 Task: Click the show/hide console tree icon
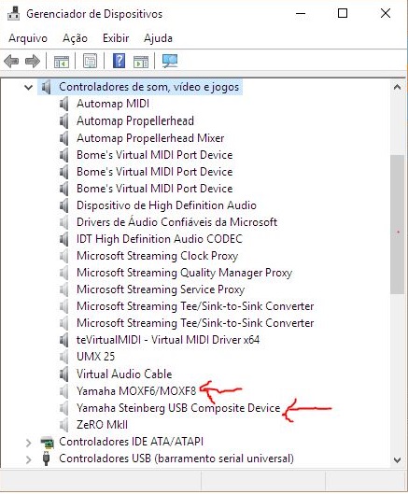tap(62, 62)
